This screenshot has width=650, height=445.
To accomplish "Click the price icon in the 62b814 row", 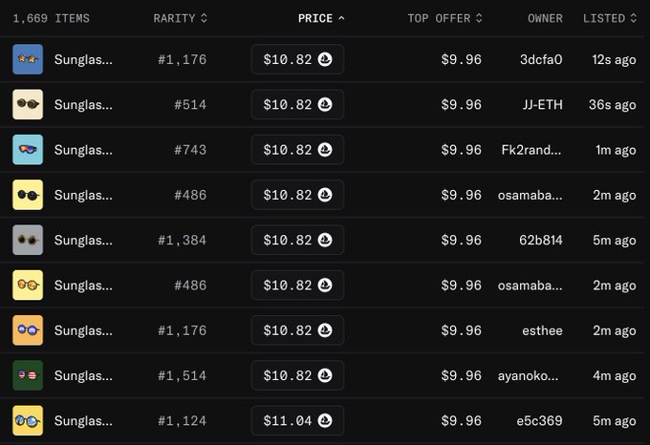I will coord(326,241).
